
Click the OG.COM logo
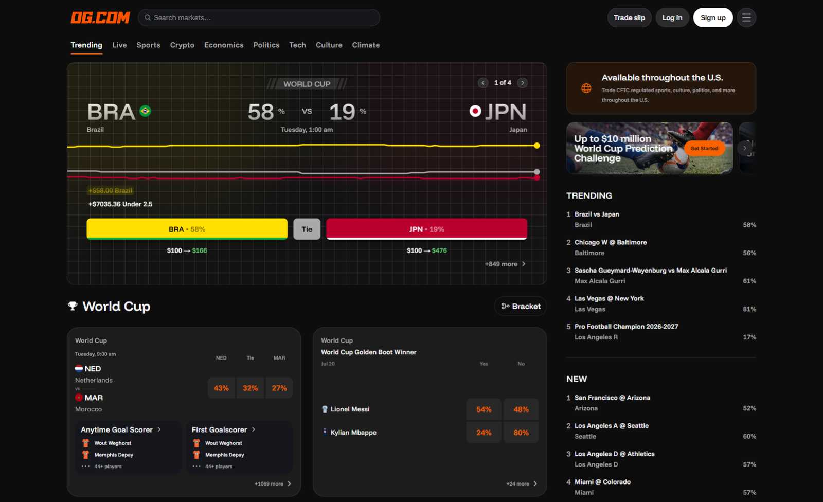(100, 17)
